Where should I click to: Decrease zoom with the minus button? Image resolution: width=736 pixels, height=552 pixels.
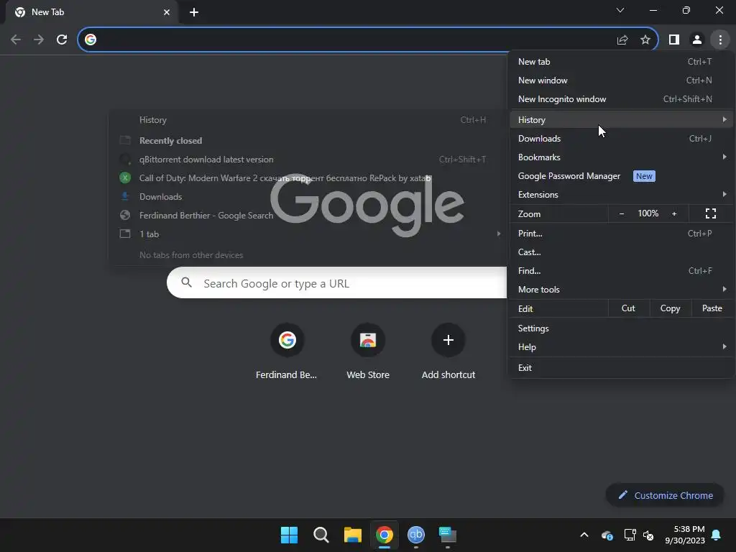pyautogui.click(x=622, y=213)
